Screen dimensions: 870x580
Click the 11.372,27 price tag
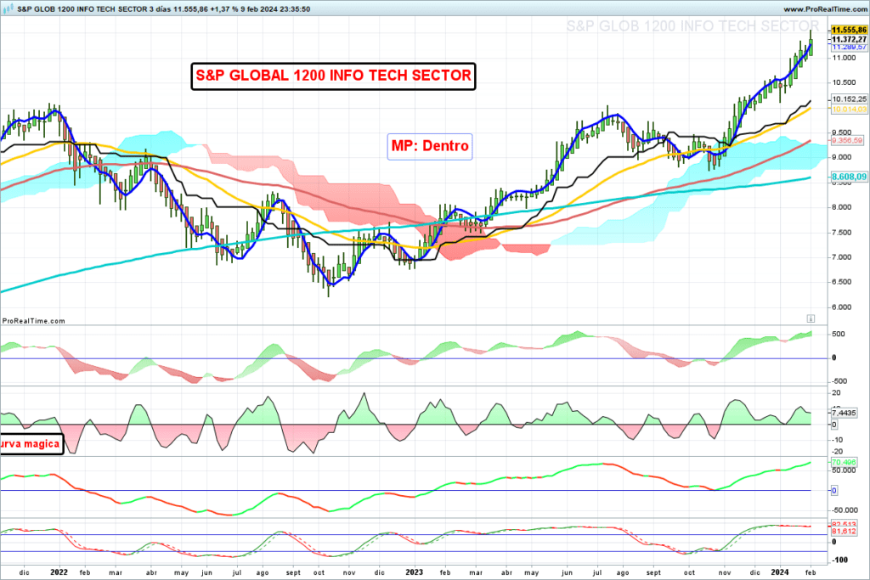coord(849,39)
